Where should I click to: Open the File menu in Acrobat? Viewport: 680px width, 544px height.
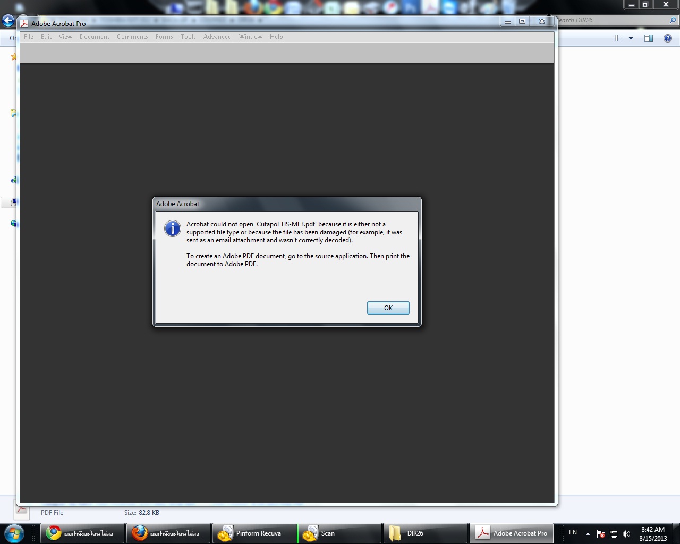pyautogui.click(x=29, y=37)
